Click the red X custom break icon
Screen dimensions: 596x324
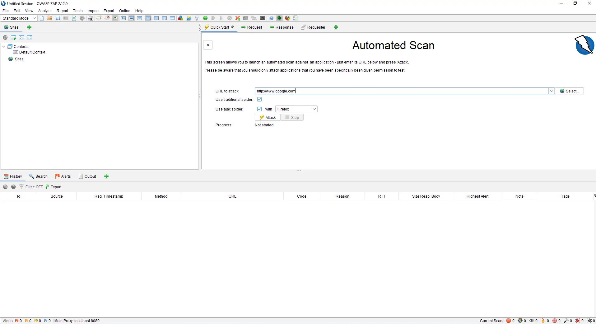point(238,18)
